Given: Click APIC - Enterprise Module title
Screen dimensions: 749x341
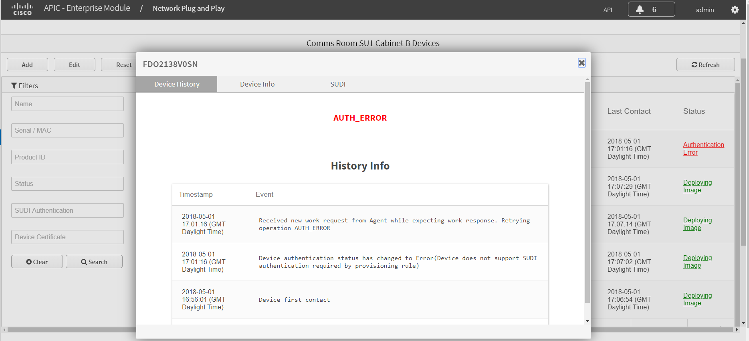Looking at the screenshot, I should coord(87,8).
